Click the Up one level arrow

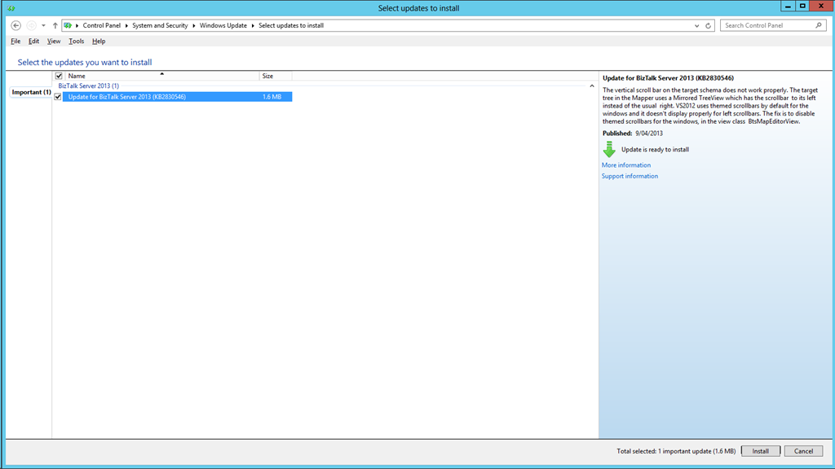[55, 25]
